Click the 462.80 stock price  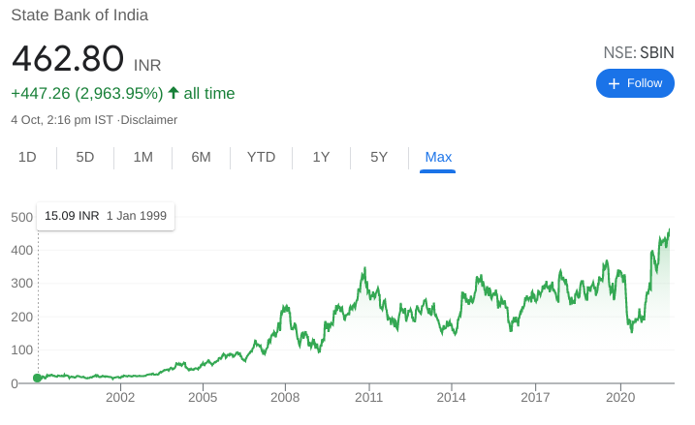pos(68,59)
